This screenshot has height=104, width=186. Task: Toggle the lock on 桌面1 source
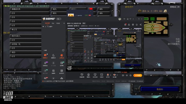pos(45,27)
